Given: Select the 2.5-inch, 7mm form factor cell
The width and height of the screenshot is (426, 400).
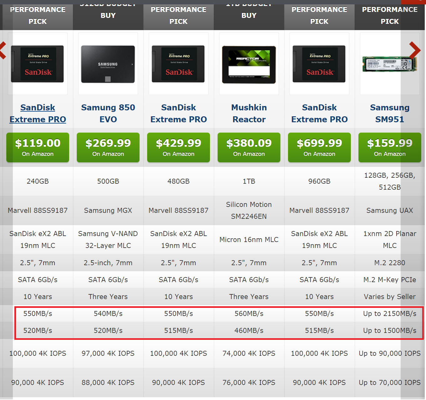Looking at the screenshot, I should [x=108, y=263].
